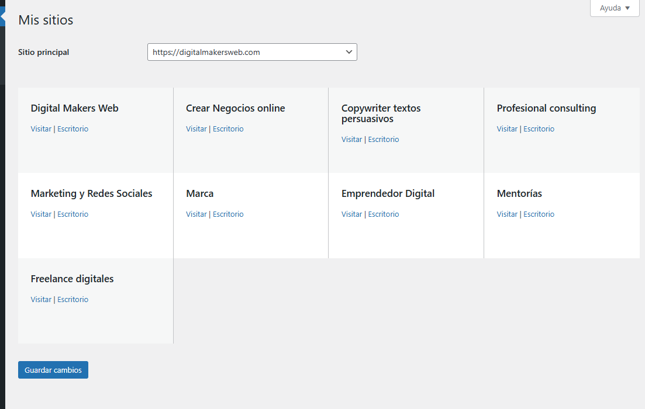Open Escritorio for Profesional consulting
The image size is (645, 409).
(539, 129)
